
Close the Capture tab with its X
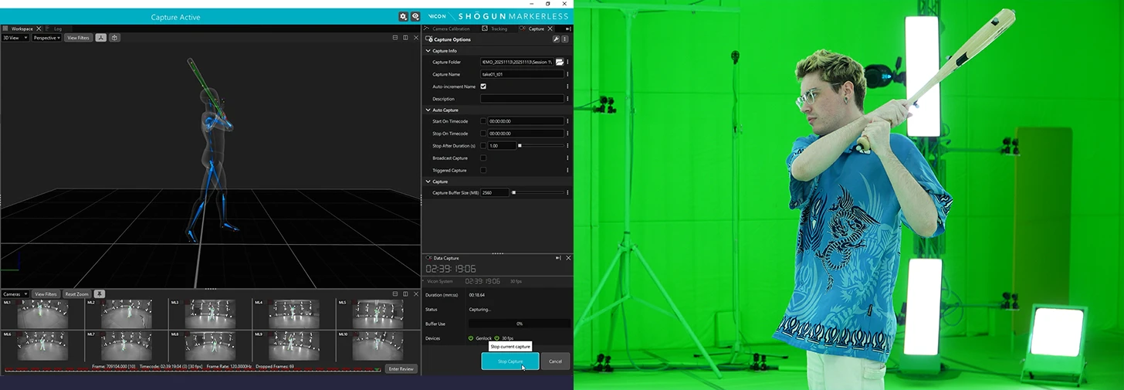pyautogui.click(x=550, y=29)
